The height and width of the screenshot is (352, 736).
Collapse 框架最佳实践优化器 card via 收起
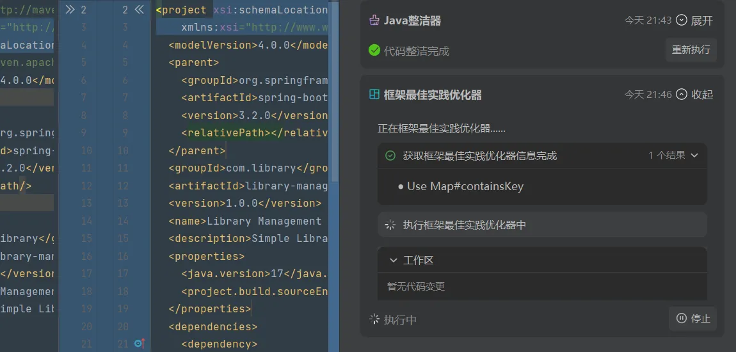694,94
